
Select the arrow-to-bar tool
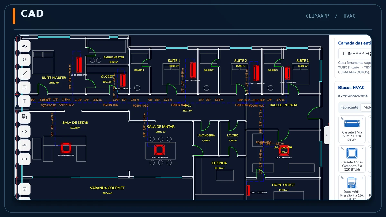(x=24, y=145)
